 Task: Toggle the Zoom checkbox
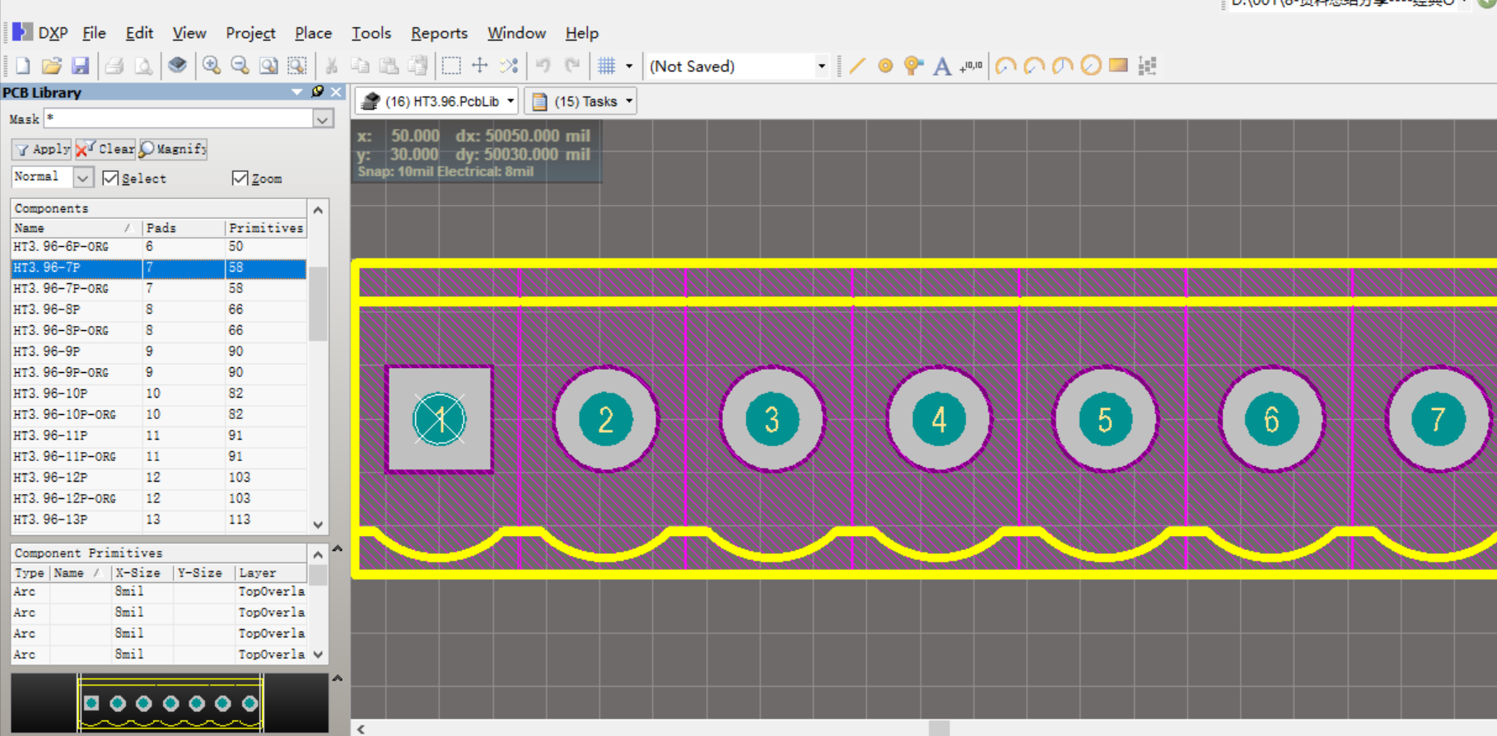(240, 178)
